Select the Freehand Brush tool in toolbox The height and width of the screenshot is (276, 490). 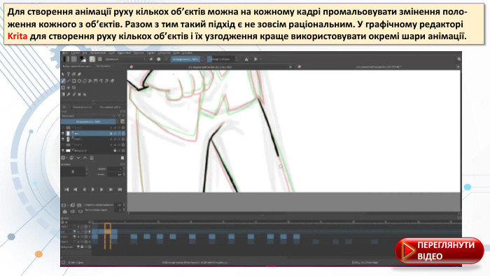click(63, 81)
